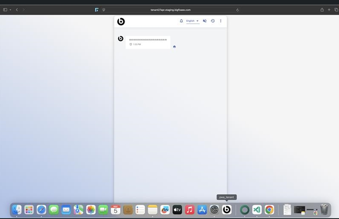
Task: Open Messages from the dock
Action: (x=54, y=210)
